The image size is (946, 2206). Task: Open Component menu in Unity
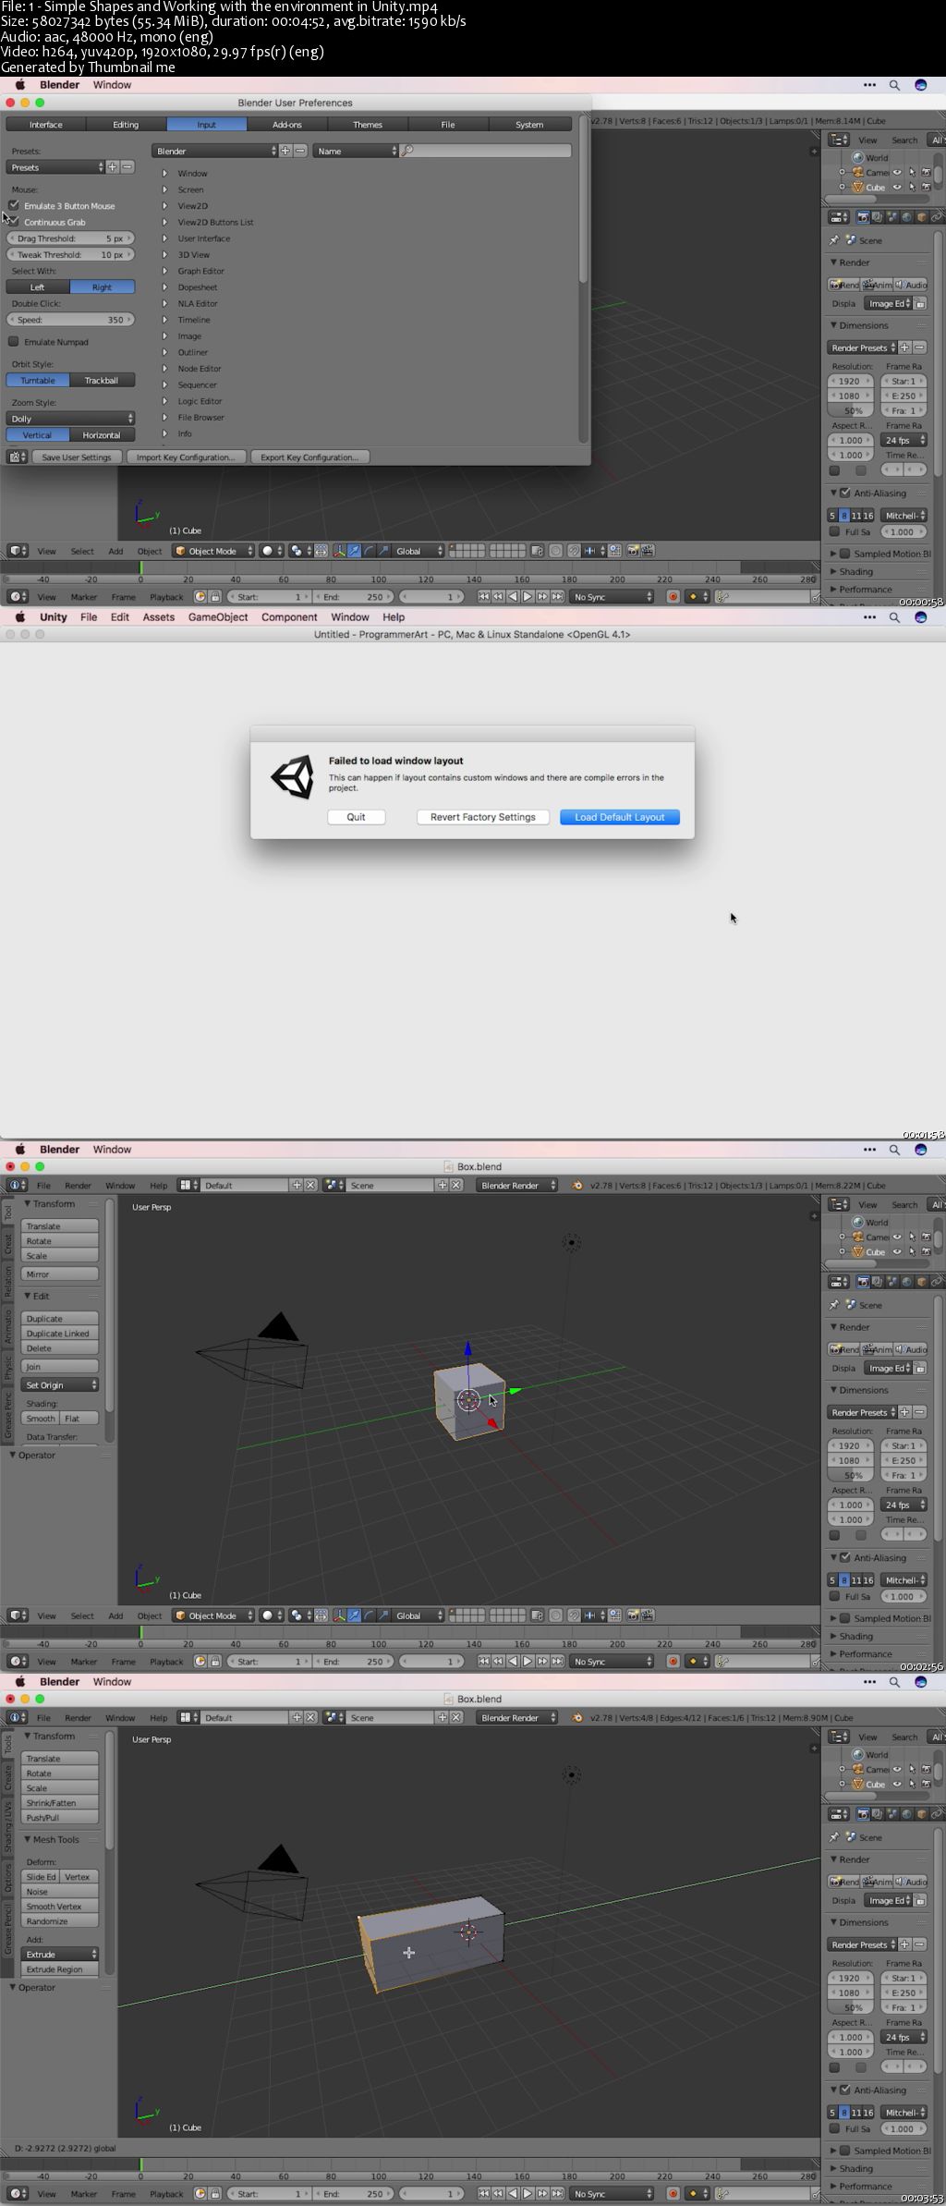pyautogui.click(x=289, y=617)
